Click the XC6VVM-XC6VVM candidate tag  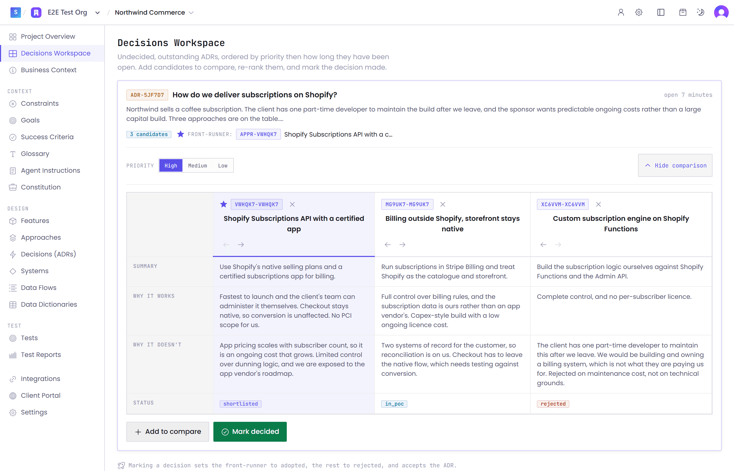pos(563,204)
